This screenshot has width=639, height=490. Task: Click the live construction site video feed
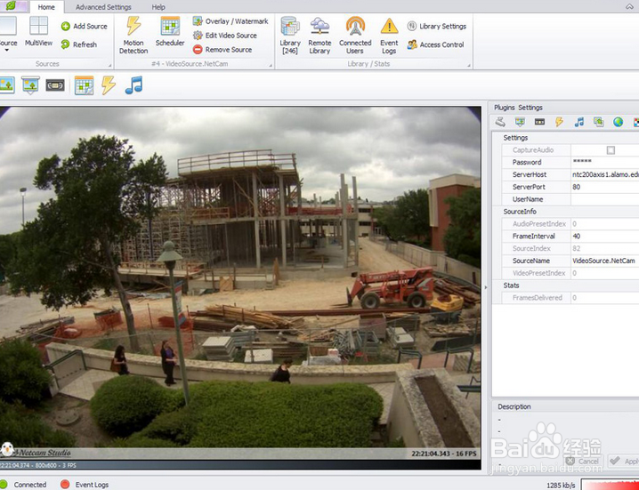coord(240,283)
